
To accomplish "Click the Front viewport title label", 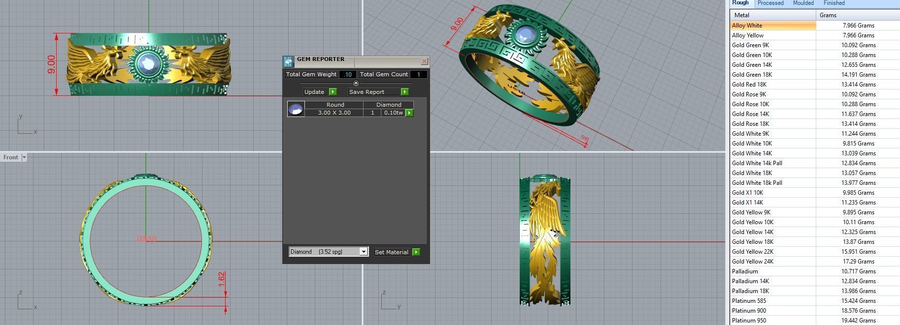I will (10, 157).
